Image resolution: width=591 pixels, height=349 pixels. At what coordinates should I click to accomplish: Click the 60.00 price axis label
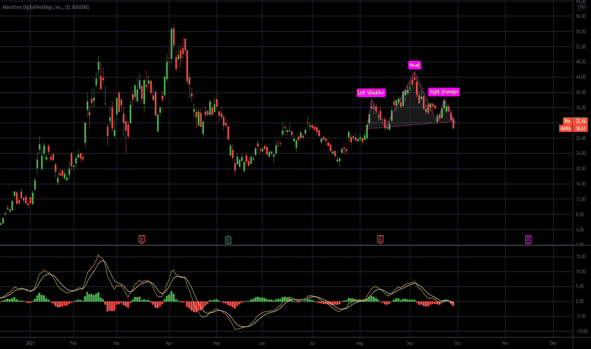tap(580, 16)
